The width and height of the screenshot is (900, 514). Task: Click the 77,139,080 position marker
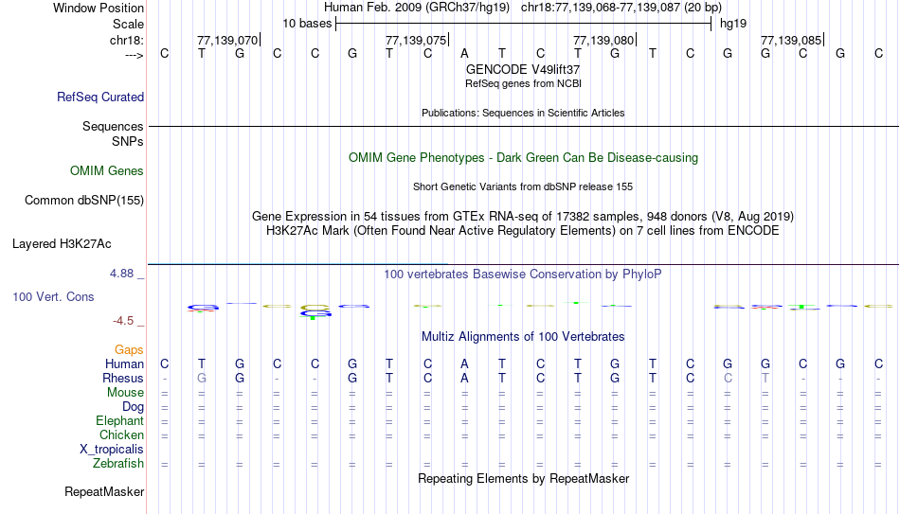click(x=603, y=40)
